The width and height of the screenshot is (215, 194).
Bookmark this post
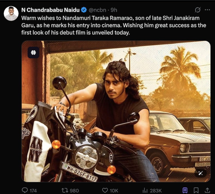coord(196,190)
